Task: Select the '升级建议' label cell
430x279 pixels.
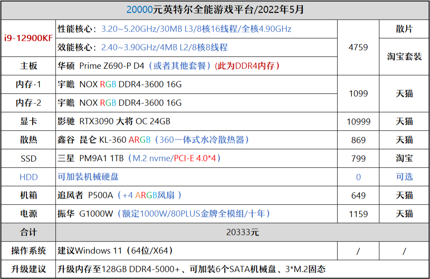Action: tap(29, 269)
